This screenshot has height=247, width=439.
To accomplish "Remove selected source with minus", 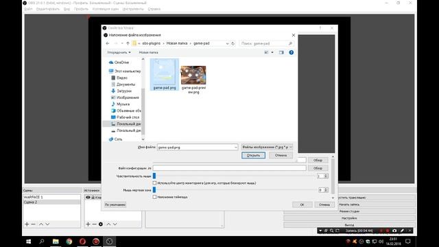I will coord(95,224).
